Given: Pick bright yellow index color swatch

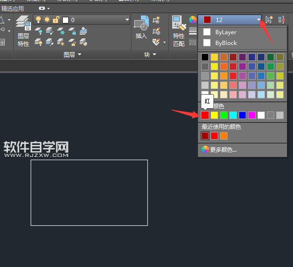Looking at the screenshot, I should coord(214,115).
